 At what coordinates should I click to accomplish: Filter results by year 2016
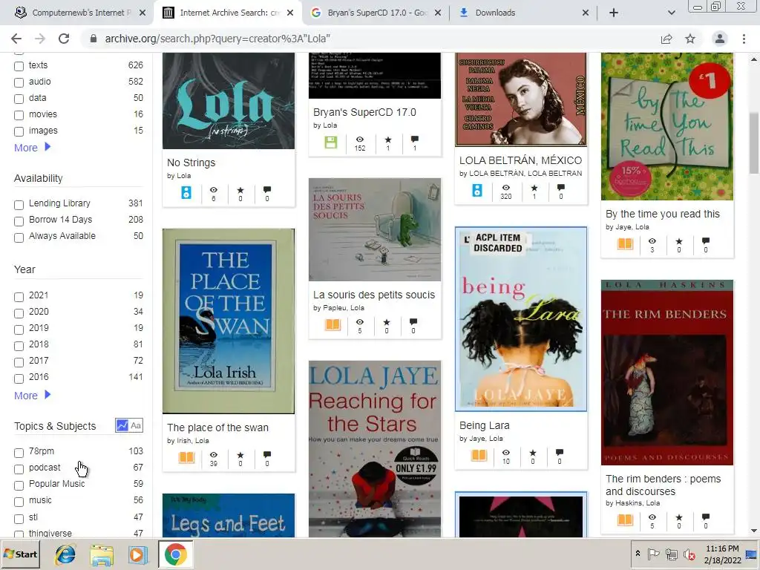tap(19, 379)
